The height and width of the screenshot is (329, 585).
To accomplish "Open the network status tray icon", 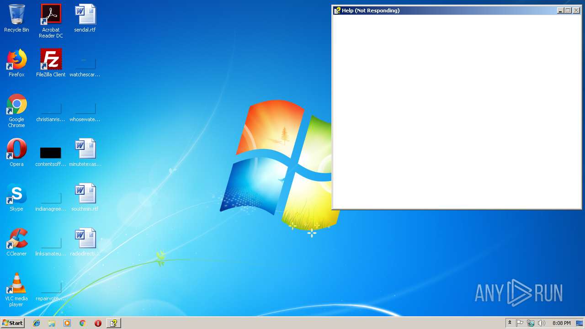I will point(531,323).
